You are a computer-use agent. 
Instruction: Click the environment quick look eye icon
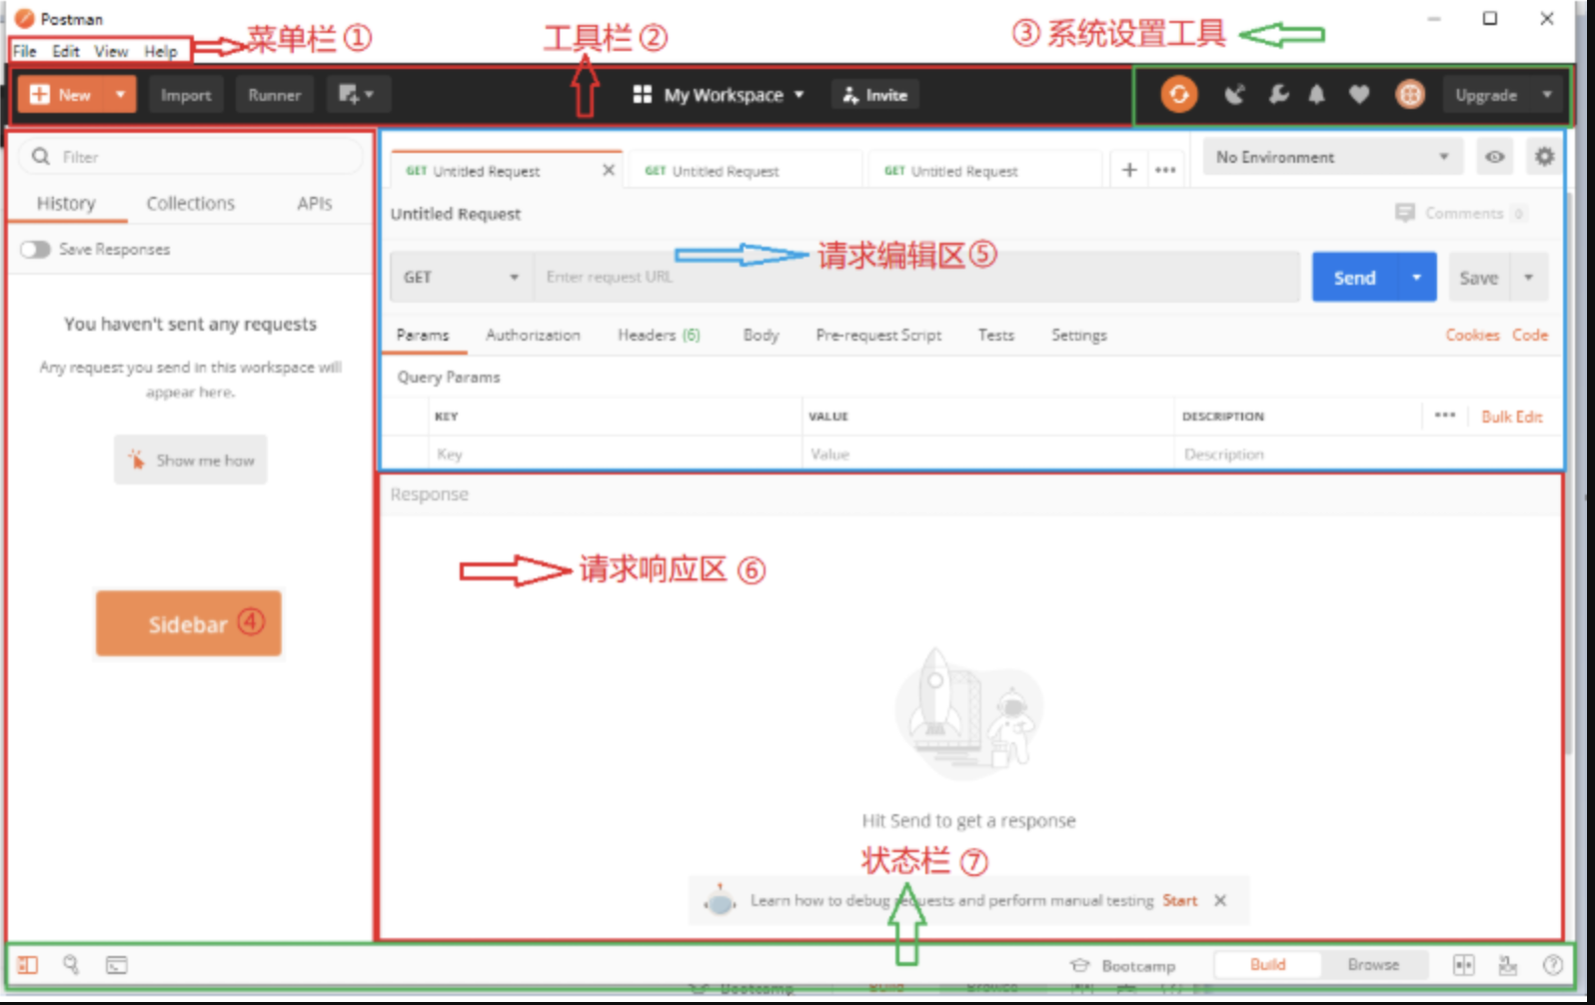coord(1495,157)
